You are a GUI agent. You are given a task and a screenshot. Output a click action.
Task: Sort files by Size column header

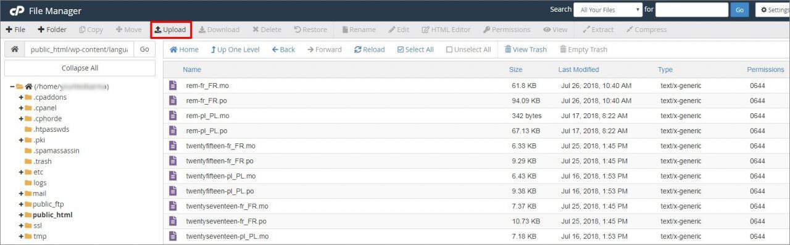pyautogui.click(x=515, y=70)
